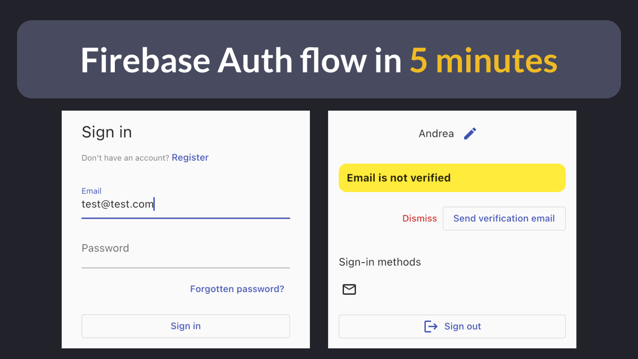Open the Register link
This screenshot has height=359, width=638.
(190, 157)
